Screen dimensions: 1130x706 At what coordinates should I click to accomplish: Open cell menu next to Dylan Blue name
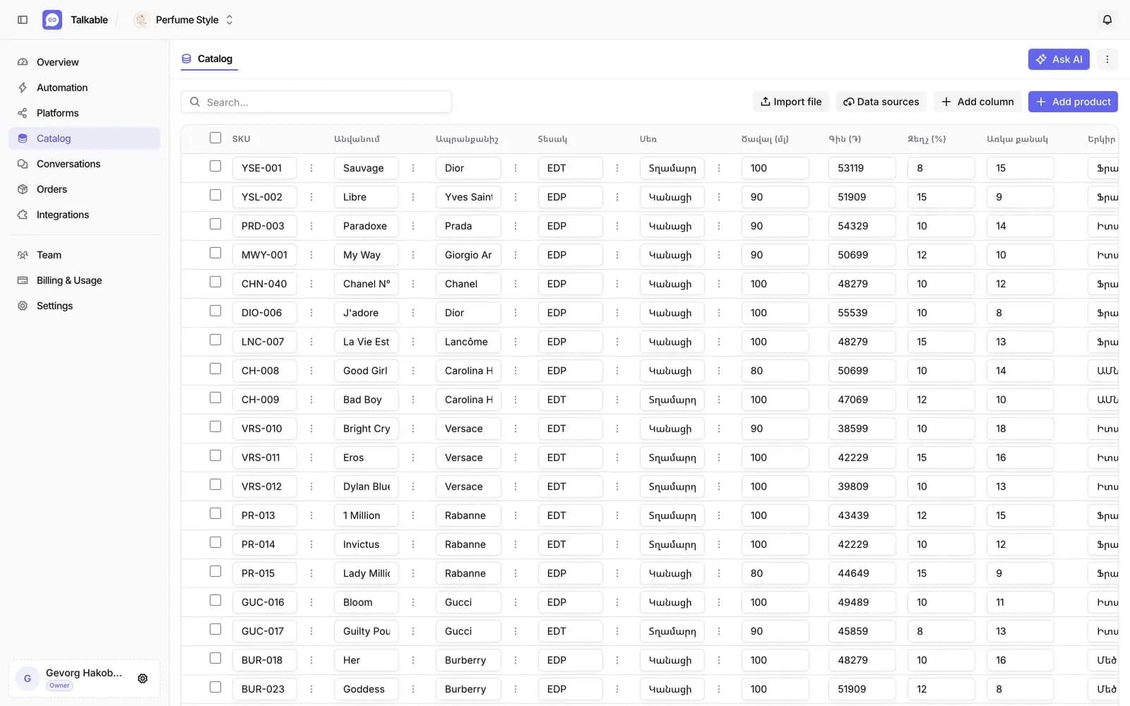(413, 486)
